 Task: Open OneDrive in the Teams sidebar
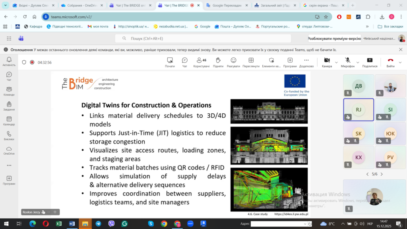[x=9, y=150]
